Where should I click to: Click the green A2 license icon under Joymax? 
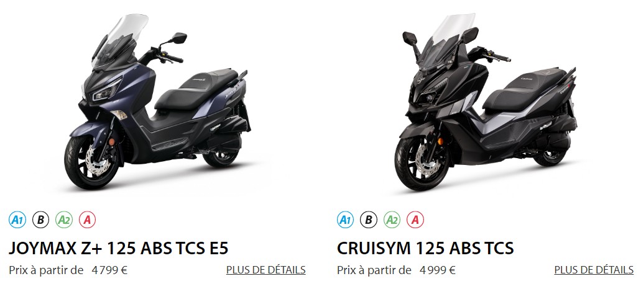[x=64, y=220]
